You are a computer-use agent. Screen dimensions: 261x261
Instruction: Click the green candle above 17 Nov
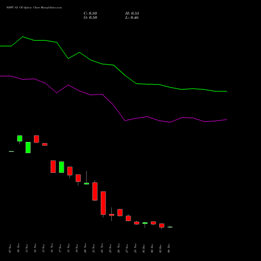pos(62,167)
